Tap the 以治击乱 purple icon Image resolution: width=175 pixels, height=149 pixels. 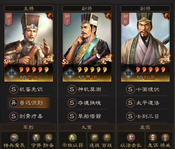[131, 138]
